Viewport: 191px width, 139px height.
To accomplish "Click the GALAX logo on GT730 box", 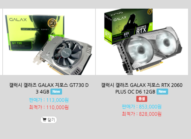I will click(x=18, y=20).
